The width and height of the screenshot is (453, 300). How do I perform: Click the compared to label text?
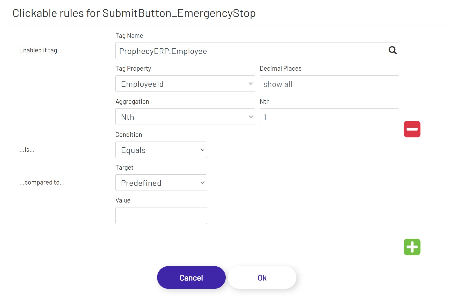tap(42, 182)
